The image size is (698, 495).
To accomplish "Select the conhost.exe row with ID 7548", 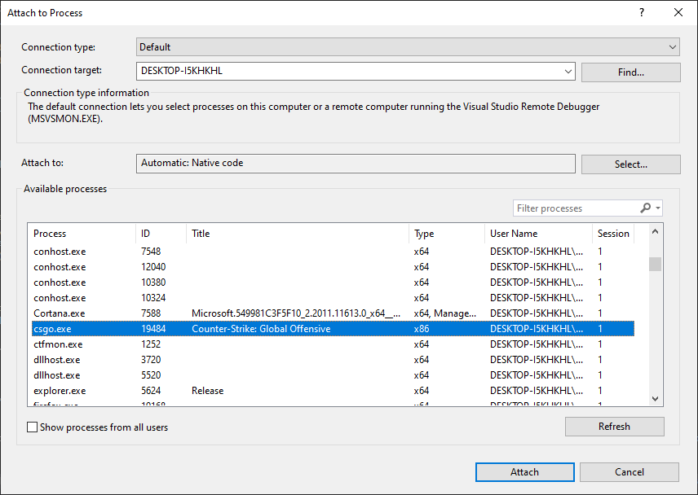I will click(333, 252).
